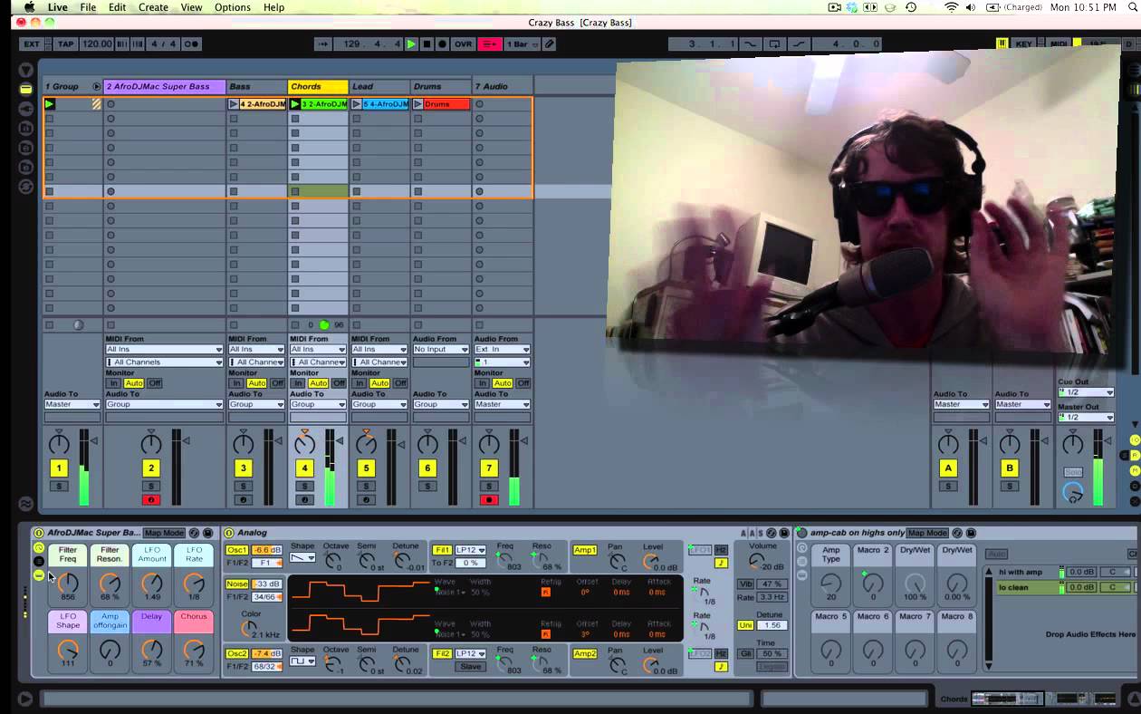Click the EXT sync button
1141x714 pixels.
pos(32,43)
